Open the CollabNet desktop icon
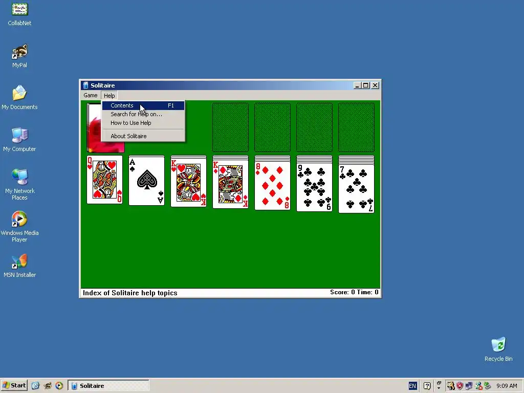The width and height of the screenshot is (524, 393). [x=19, y=14]
